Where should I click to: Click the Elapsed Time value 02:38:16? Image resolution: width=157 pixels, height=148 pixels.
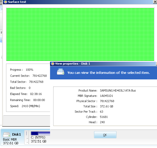(36, 94)
